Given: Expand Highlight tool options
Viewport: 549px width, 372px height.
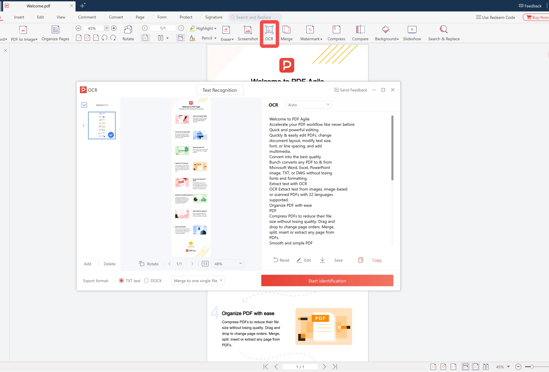Looking at the screenshot, I should click(215, 29).
